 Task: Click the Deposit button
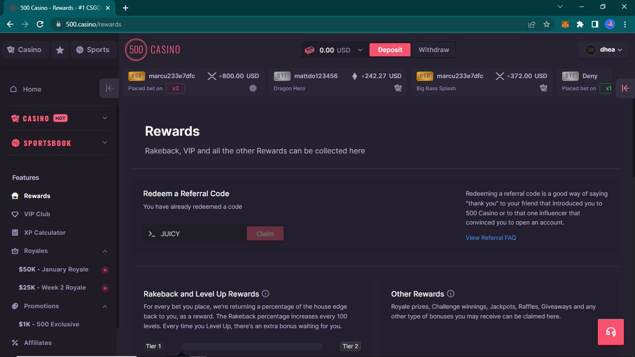click(x=390, y=50)
